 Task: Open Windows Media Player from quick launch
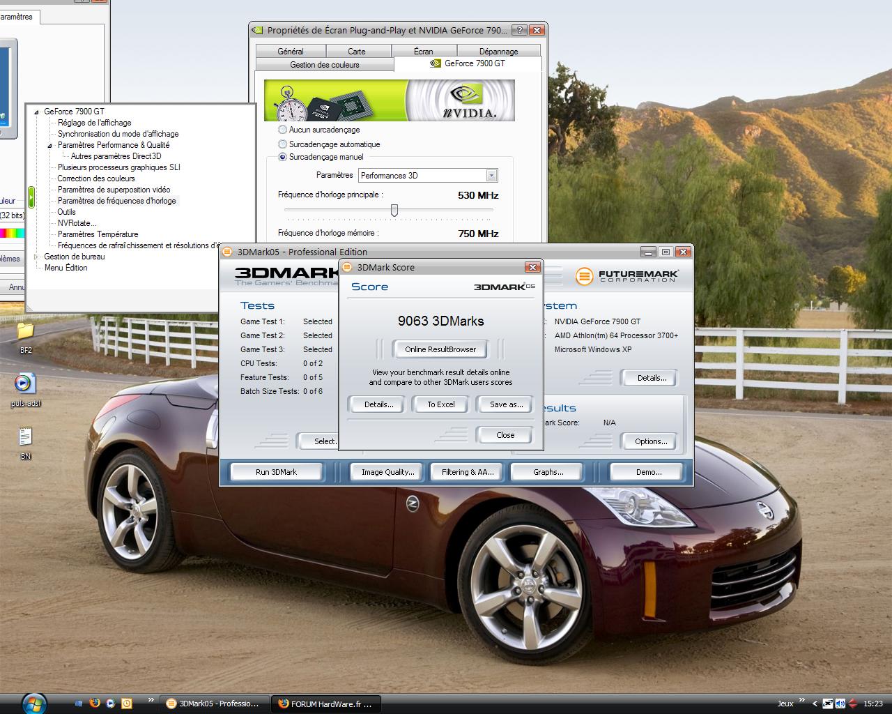pos(111,704)
